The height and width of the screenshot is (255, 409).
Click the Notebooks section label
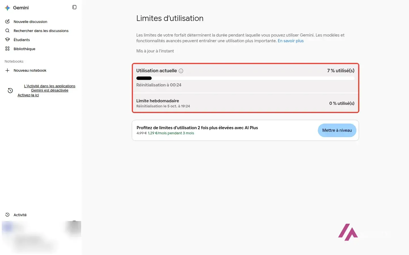point(14,61)
